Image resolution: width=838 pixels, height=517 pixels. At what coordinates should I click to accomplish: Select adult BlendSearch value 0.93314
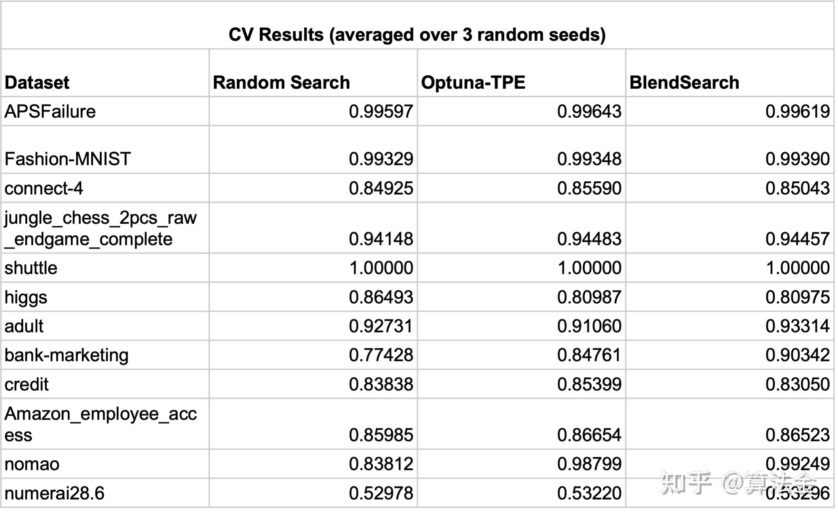797,326
